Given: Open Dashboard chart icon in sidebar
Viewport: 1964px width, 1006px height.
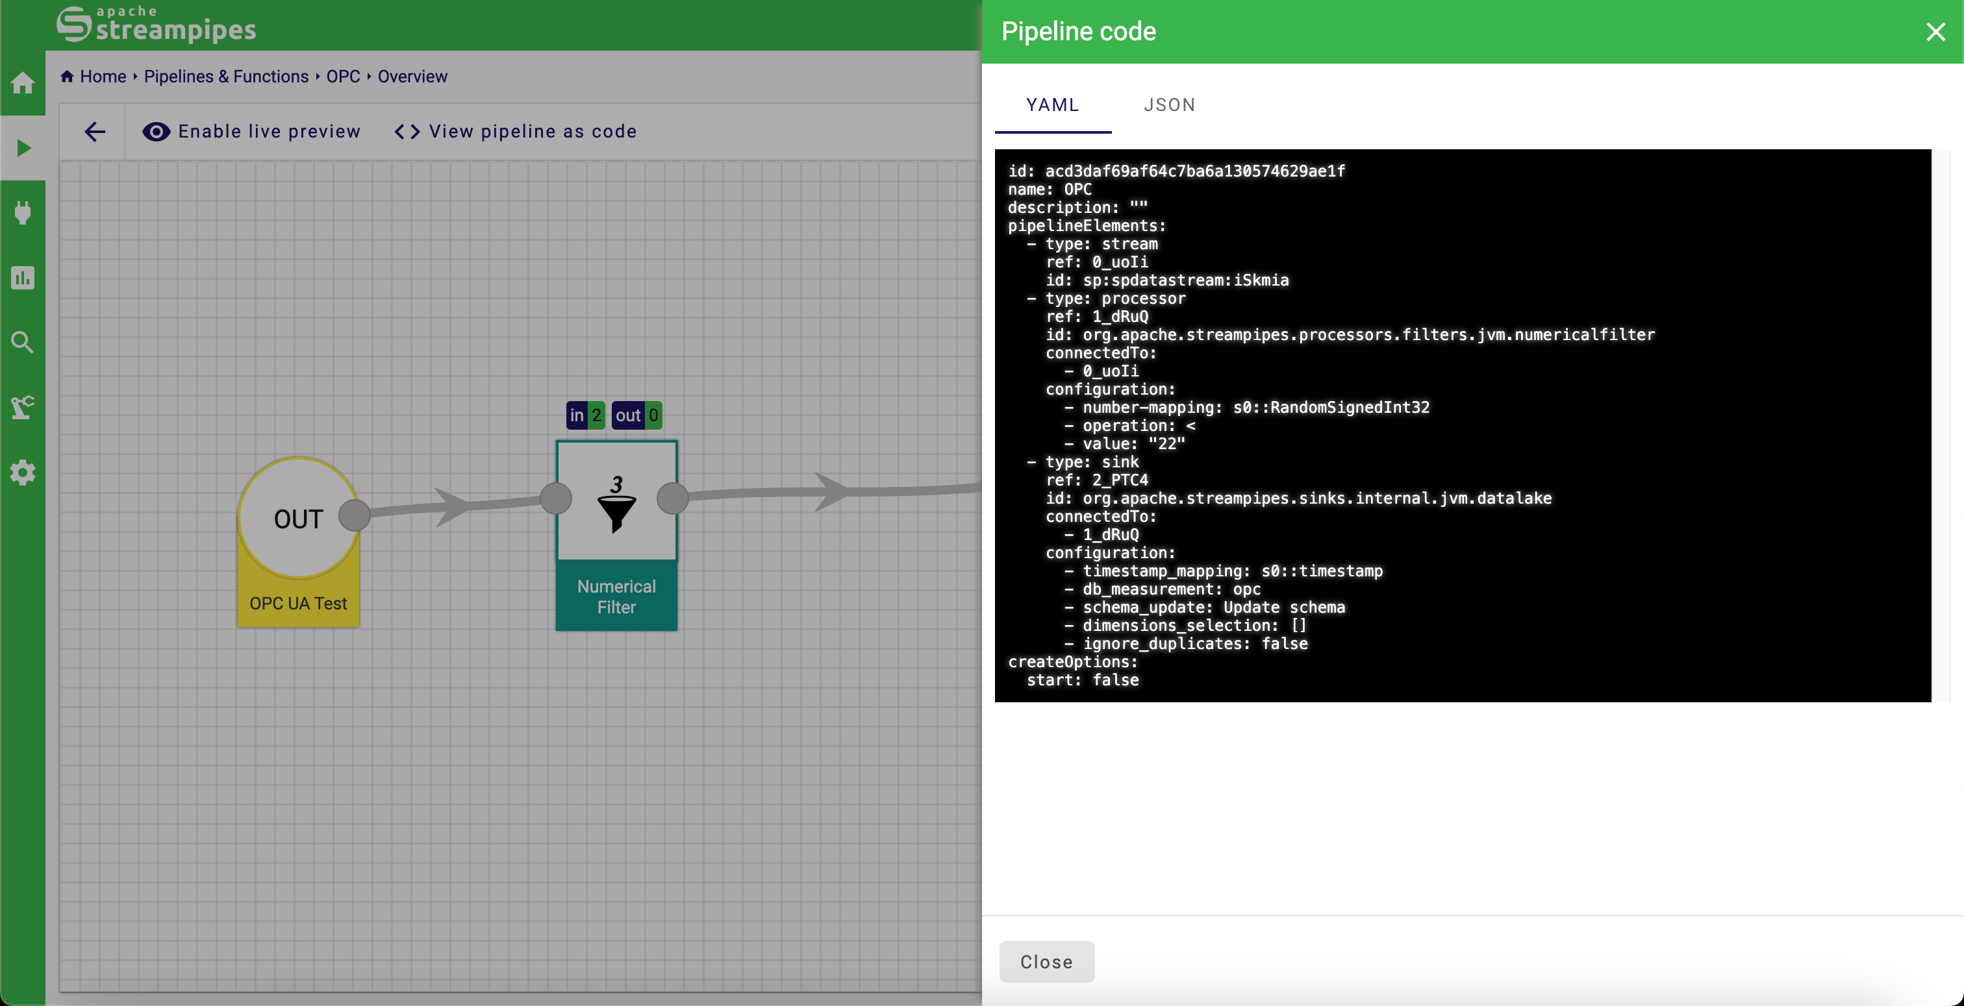Looking at the screenshot, I should (x=23, y=277).
